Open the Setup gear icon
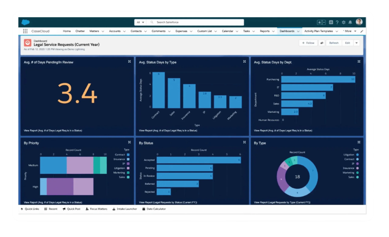 pyautogui.click(x=343, y=22)
